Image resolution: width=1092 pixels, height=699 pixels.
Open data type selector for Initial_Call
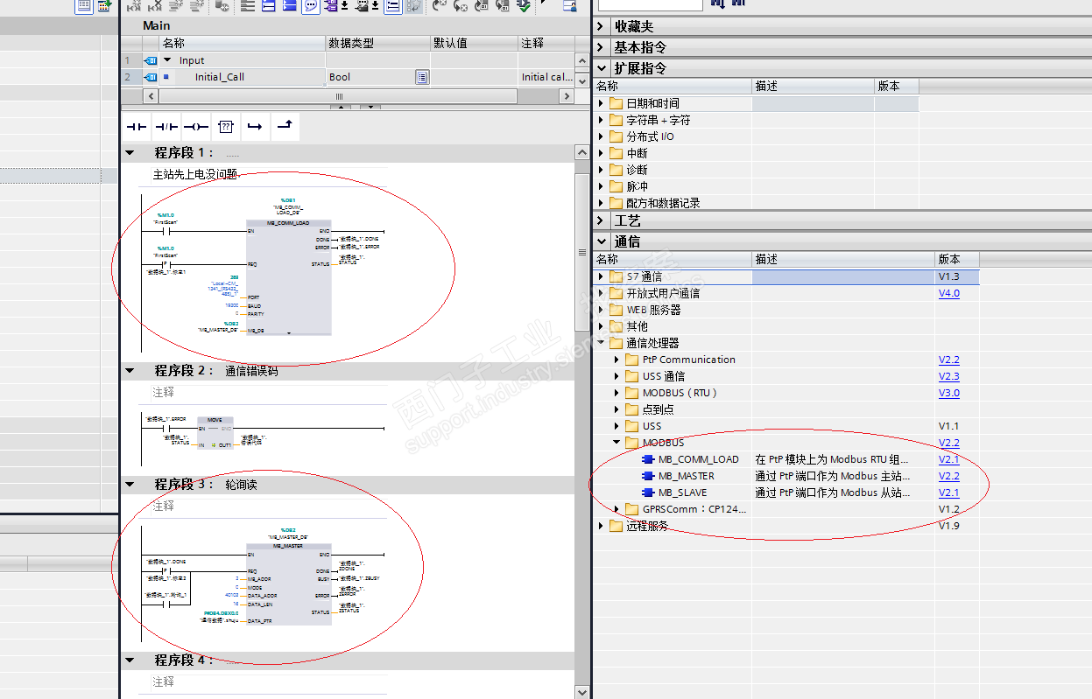422,77
